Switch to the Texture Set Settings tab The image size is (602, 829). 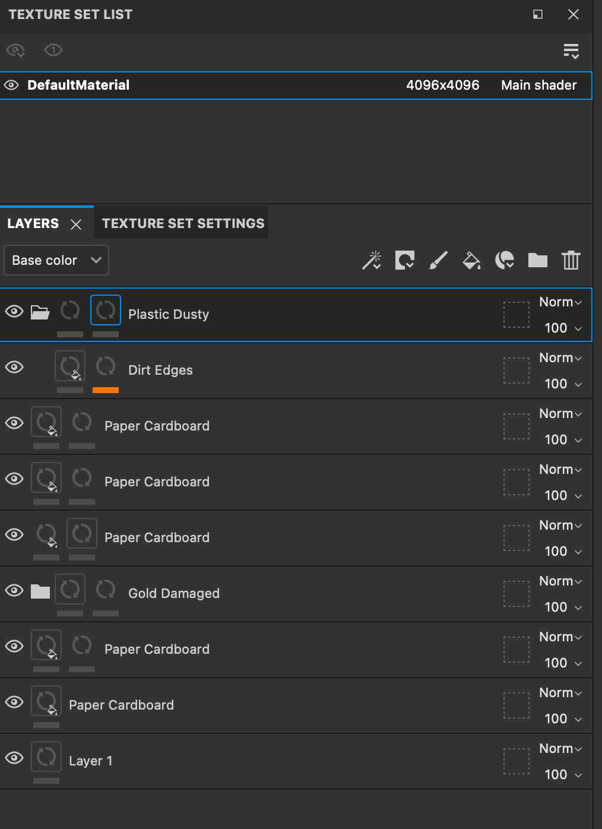183,223
